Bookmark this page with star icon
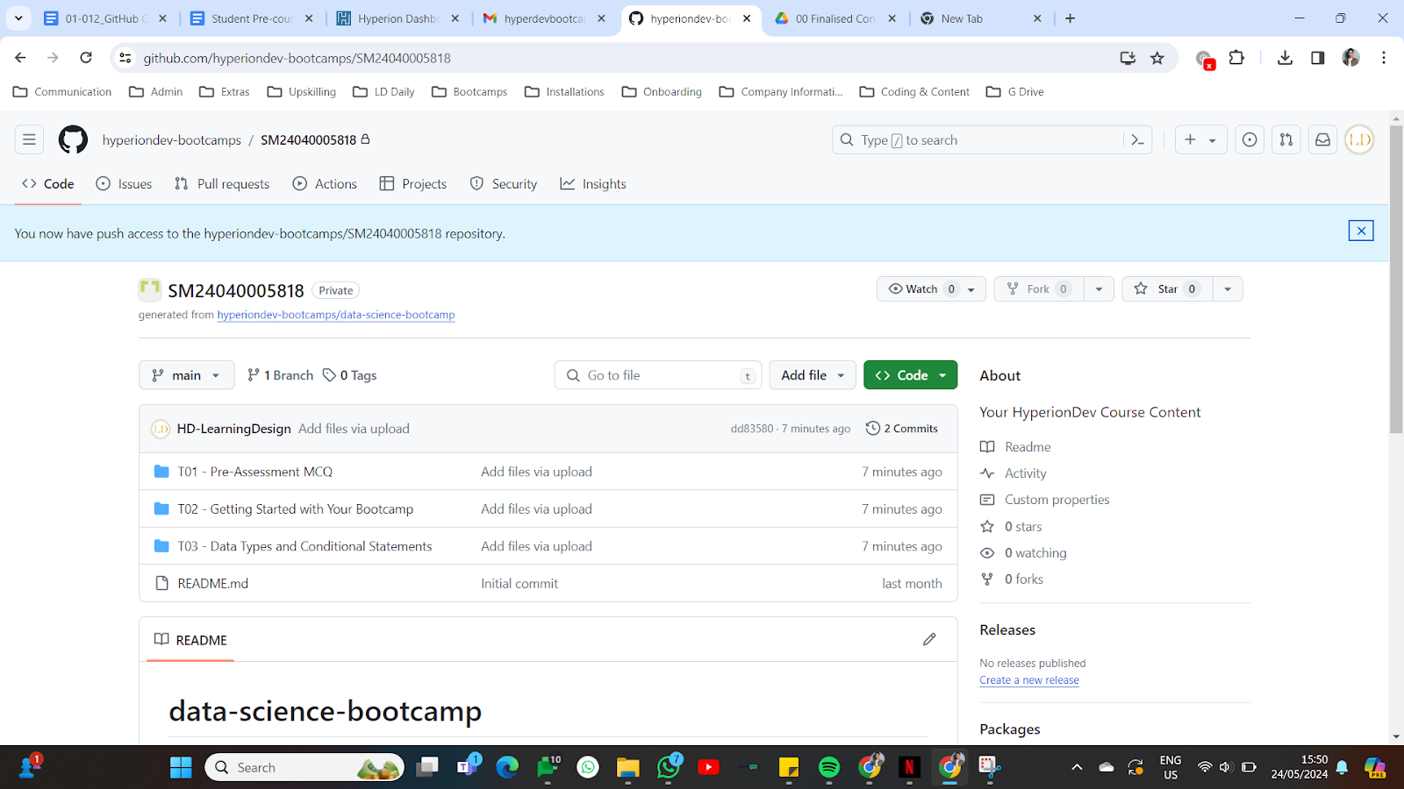Image resolution: width=1404 pixels, height=789 pixels. pyautogui.click(x=1157, y=58)
